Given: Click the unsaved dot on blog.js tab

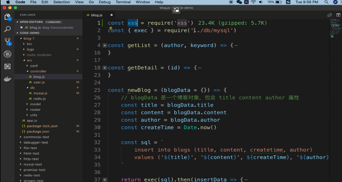Looking at the screenshot, I should coord(112,15).
